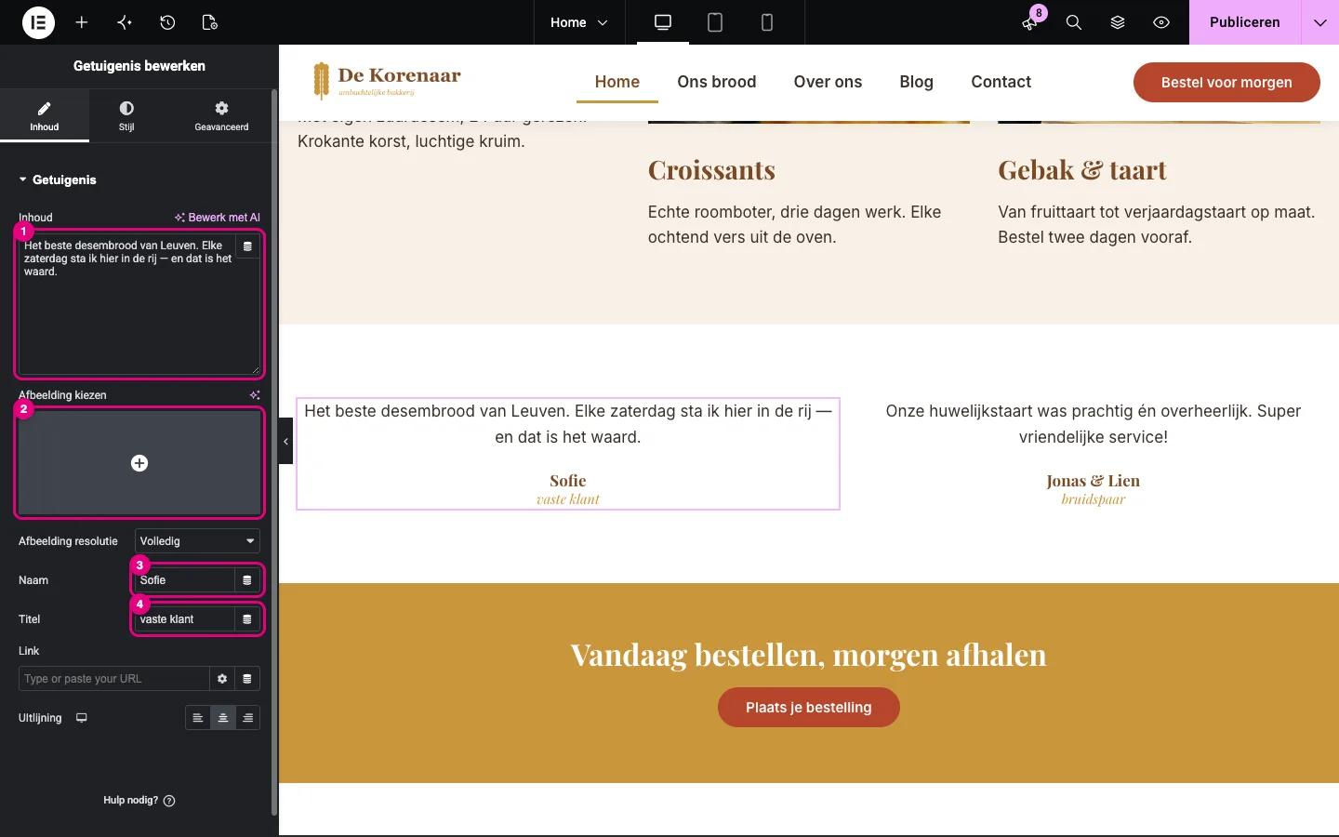Select the Vandaag bestellen, morgen afhalen heading
The image size is (1339, 837).
[809, 655]
